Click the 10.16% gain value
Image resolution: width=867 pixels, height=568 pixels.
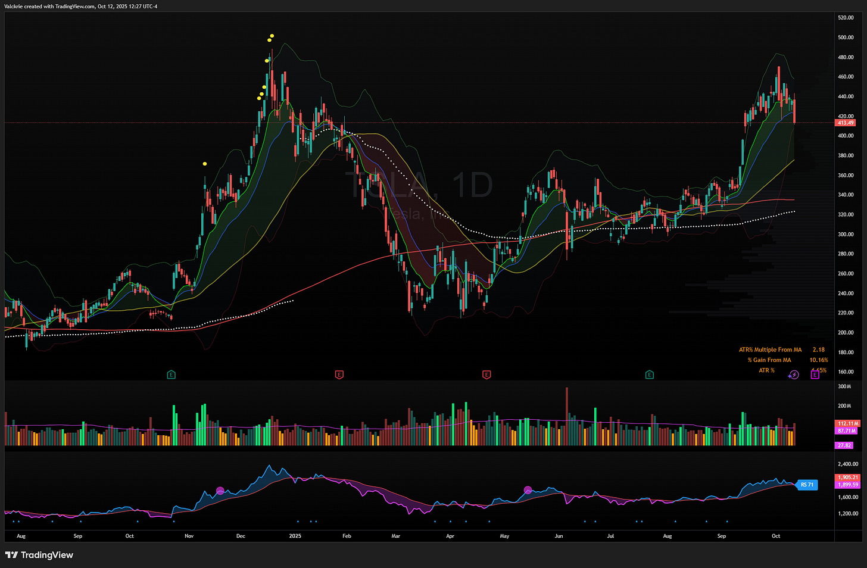tap(819, 360)
